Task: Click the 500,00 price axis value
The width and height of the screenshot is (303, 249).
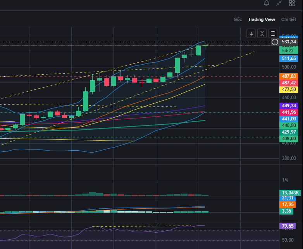Action: [x=289, y=67]
